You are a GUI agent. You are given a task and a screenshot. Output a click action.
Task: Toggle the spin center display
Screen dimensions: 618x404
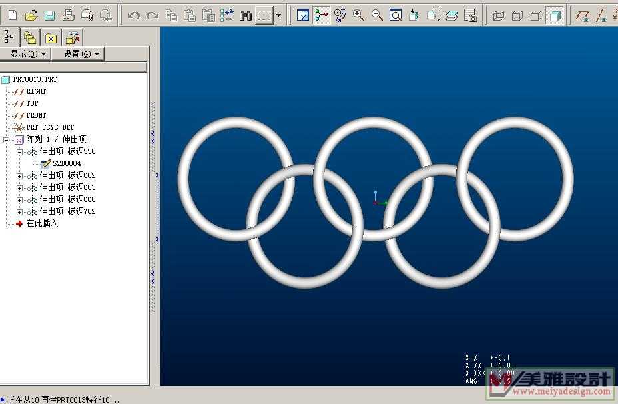tap(321, 15)
